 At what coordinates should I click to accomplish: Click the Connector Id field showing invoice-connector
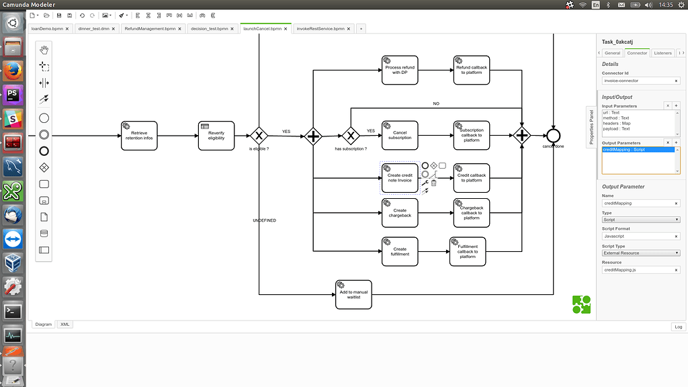point(637,80)
